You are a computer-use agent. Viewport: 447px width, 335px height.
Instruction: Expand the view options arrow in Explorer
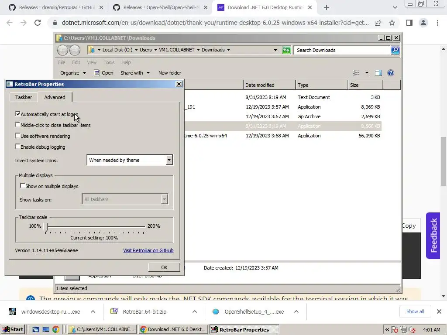click(x=367, y=73)
